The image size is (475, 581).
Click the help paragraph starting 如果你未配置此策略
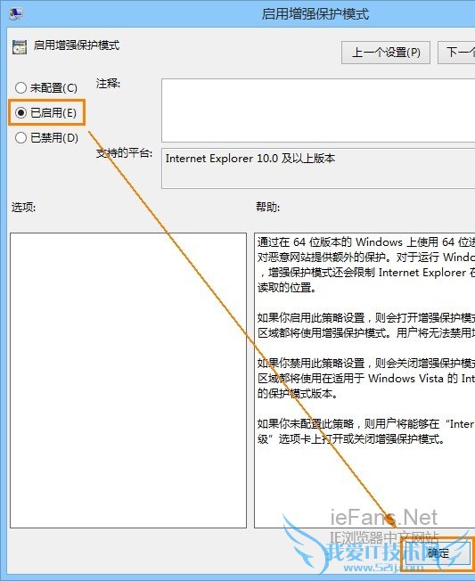pyautogui.click(x=366, y=431)
